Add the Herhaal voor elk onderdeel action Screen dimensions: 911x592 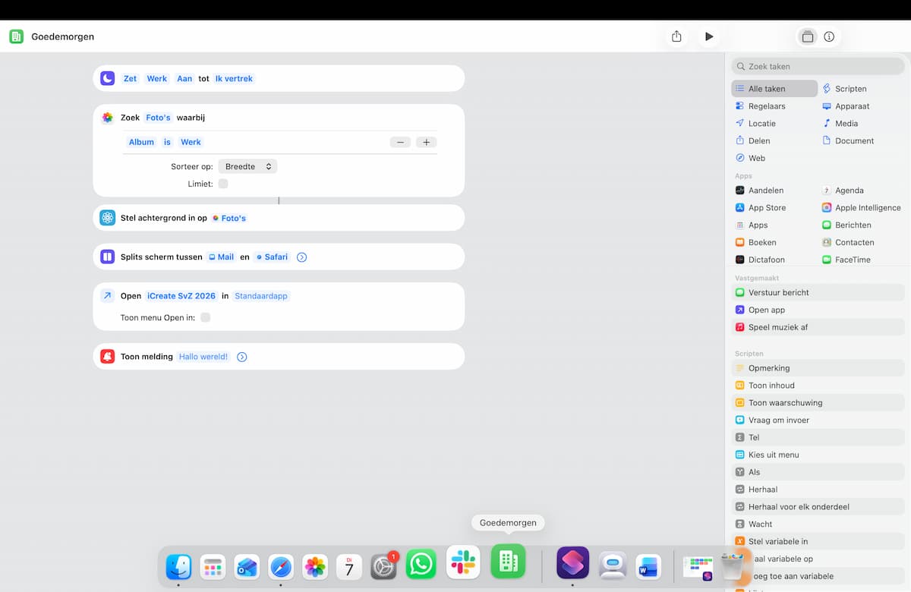(x=818, y=507)
